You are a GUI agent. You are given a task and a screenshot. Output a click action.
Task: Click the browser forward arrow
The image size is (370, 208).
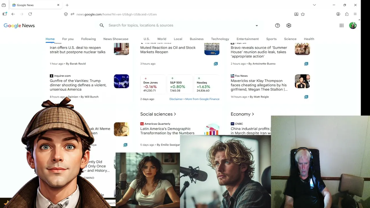coord(22,14)
